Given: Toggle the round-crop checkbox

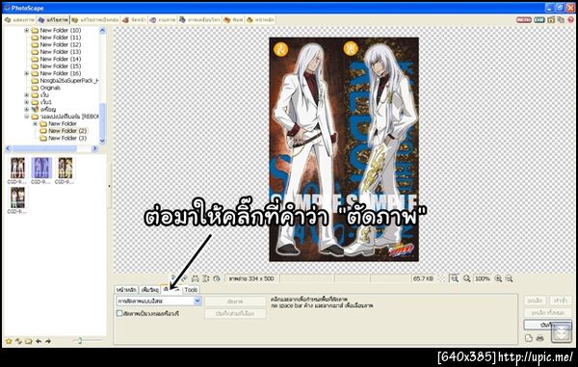Looking at the screenshot, I should click(x=119, y=314).
